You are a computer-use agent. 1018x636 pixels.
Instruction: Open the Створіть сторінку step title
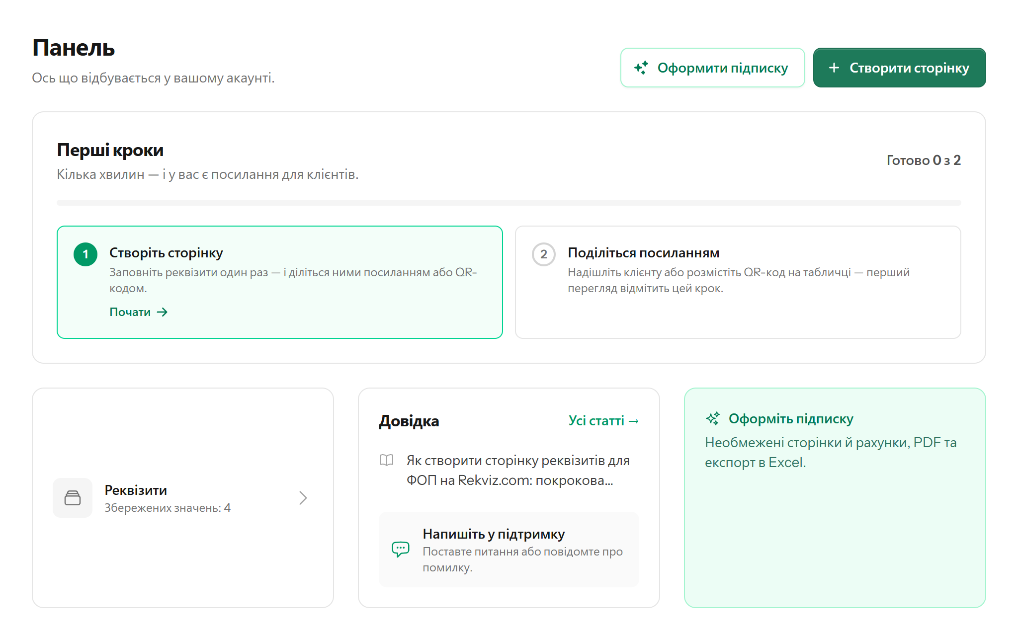[166, 253]
